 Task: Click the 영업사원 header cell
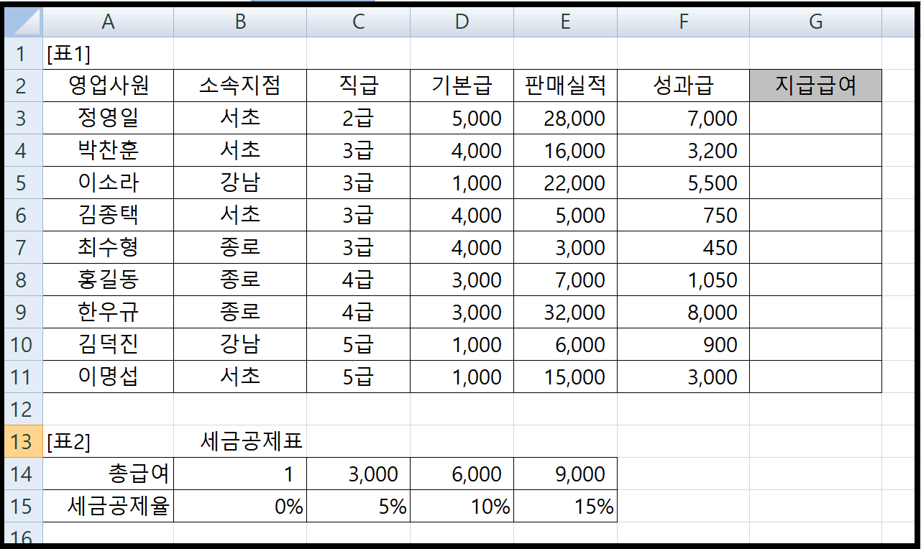pyautogui.click(x=108, y=86)
